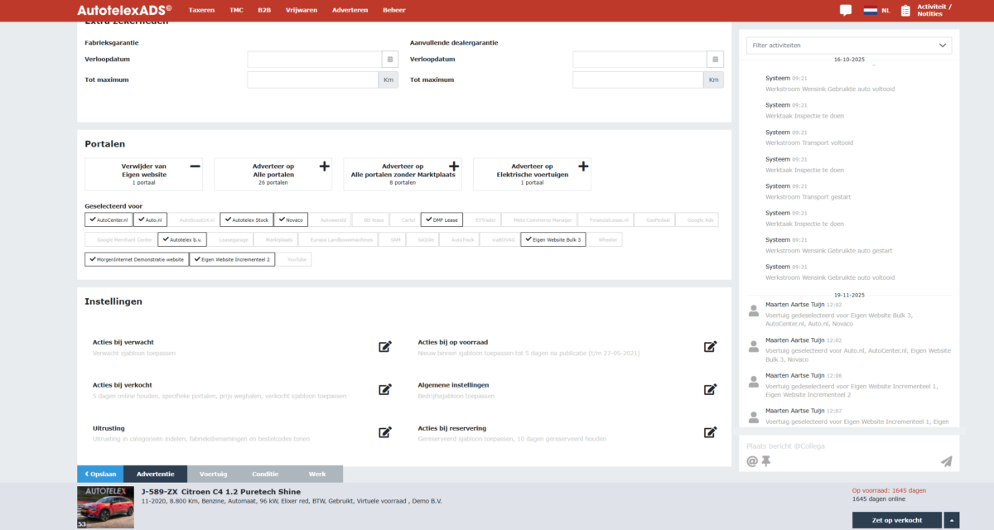Screen dimensions: 994x530
Task: Edit Acties bij op voorraad settings
Action: tap(710, 347)
